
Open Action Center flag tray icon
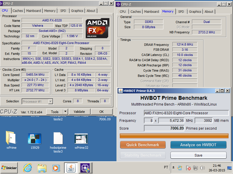[188, 168]
